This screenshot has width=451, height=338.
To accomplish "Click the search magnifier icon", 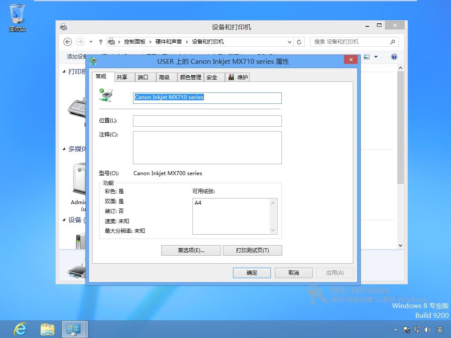I will tap(392, 42).
